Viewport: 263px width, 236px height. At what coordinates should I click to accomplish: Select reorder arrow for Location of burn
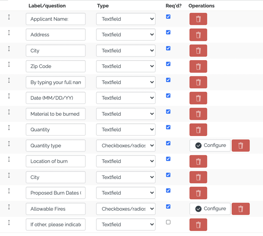tap(9, 159)
